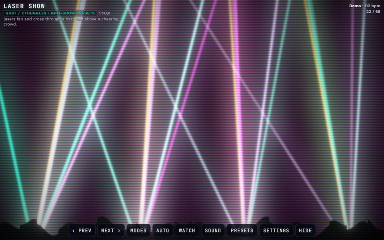Image resolution: width=384 pixels, height=240 pixels.
Task: Click the WATCH button
Action: [x=187, y=230]
